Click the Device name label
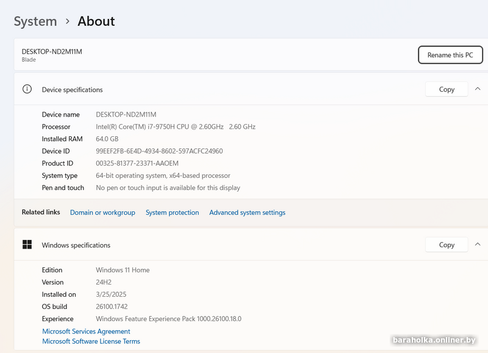 tap(60, 115)
